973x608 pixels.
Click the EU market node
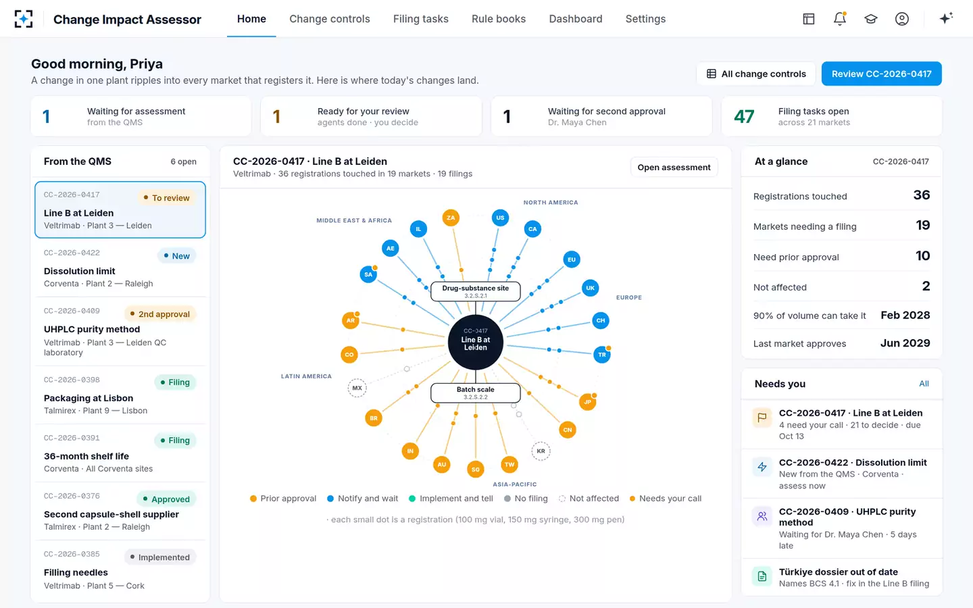tap(572, 259)
